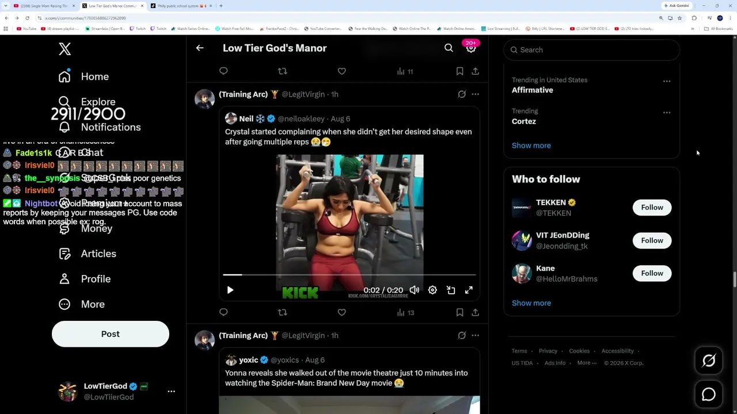The height and width of the screenshot is (414, 737).
Task: Bookmark the post with 11 views
Action: point(459,71)
